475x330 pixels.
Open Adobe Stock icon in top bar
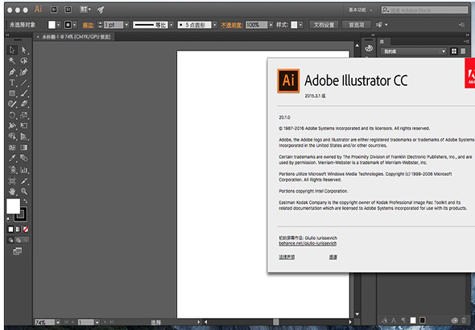tap(68, 10)
